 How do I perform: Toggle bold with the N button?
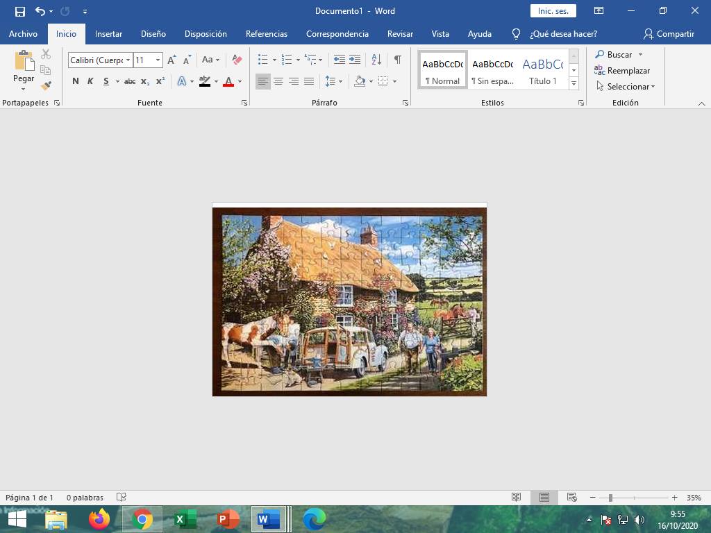(x=76, y=81)
